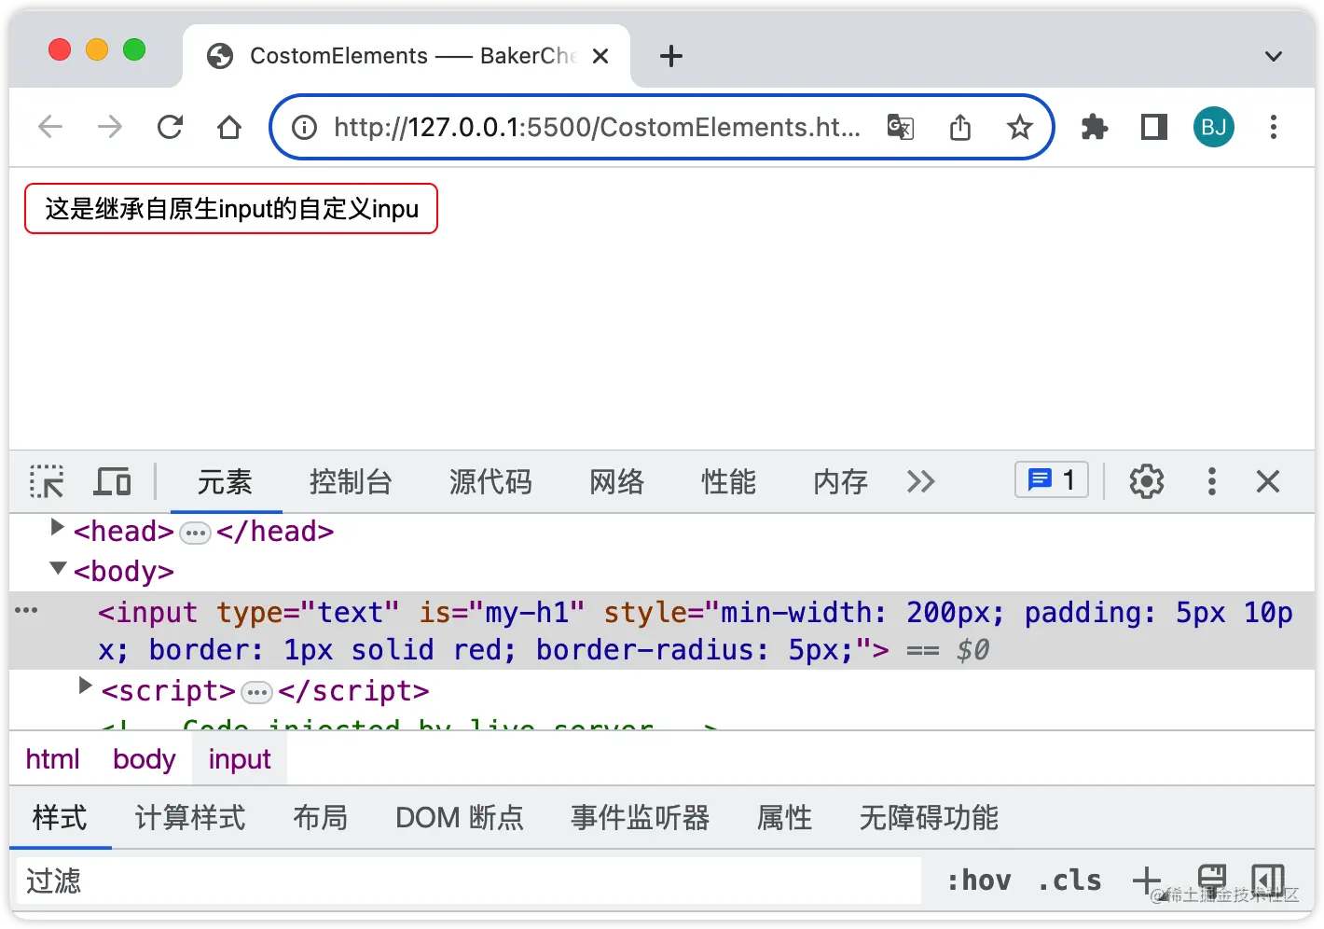Switch to the 源代码 tab
Image resolution: width=1324 pixels, height=929 pixels.
pyautogui.click(x=490, y=481)
